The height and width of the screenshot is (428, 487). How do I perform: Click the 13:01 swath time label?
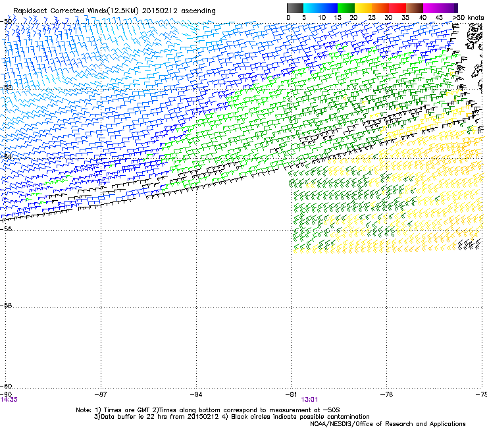click(x=309, y=400)
